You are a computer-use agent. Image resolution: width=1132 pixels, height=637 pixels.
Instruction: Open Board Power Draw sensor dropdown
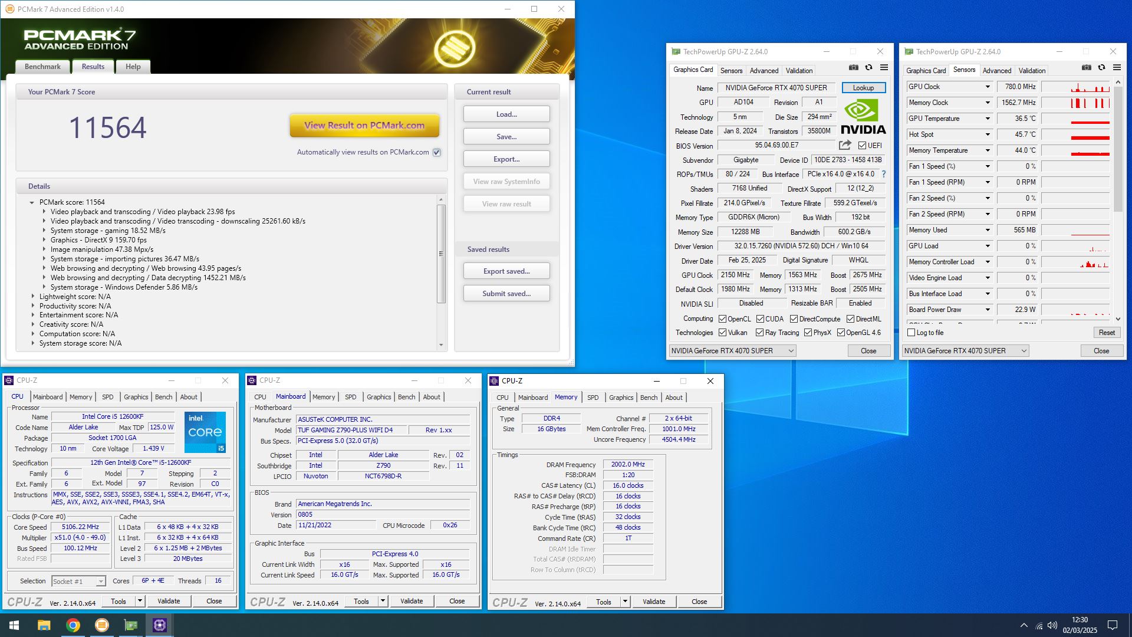point(988,310)
